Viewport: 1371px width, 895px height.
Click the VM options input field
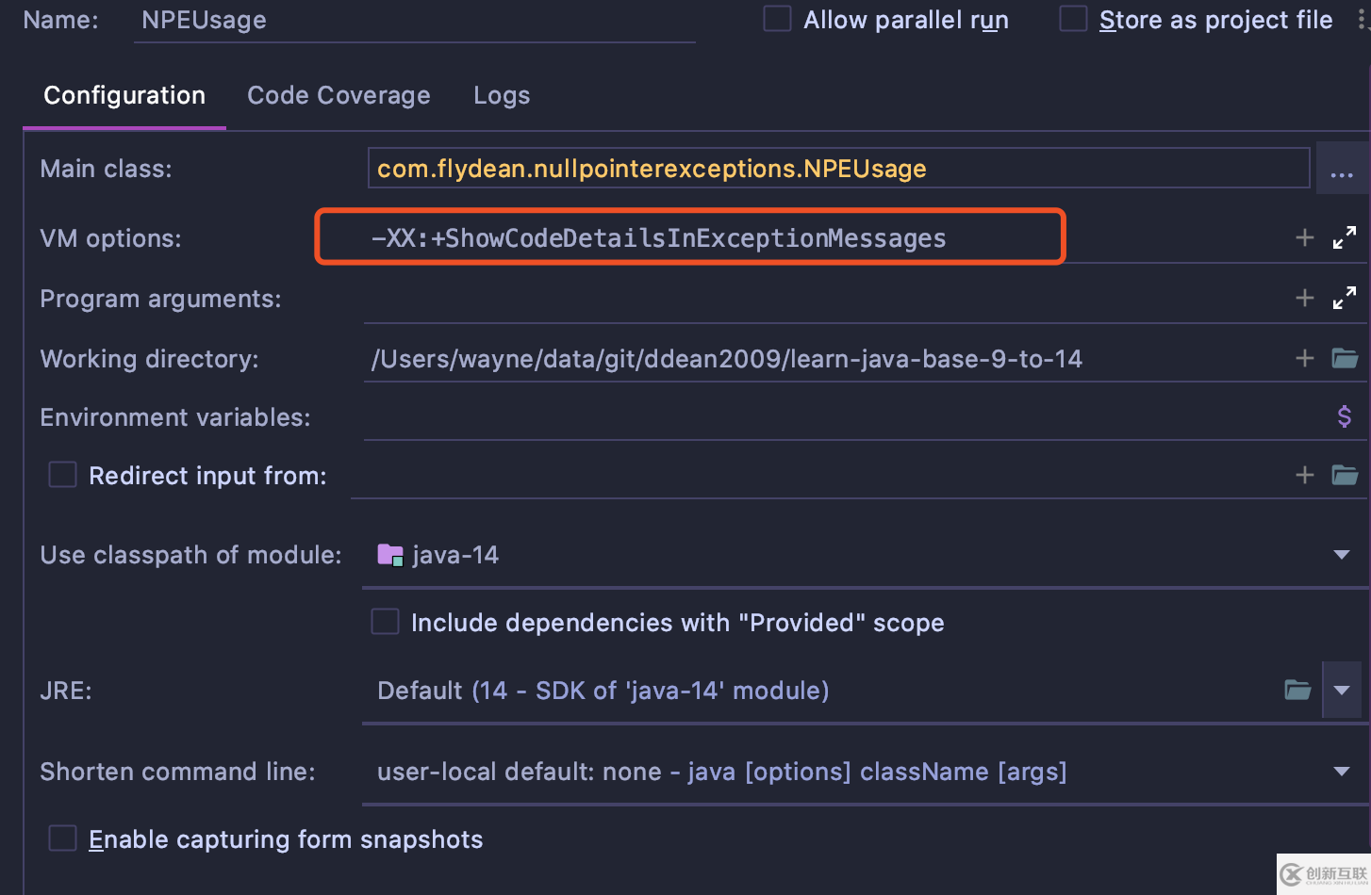(826, 237)
